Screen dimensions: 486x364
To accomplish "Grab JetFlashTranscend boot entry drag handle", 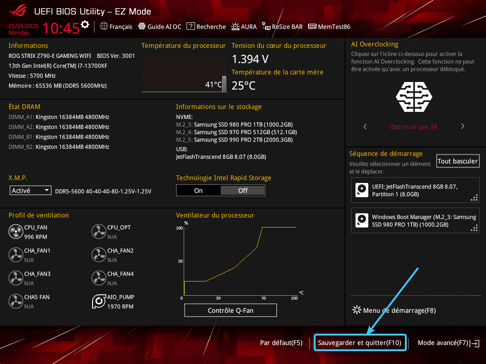I will point(474,198).
